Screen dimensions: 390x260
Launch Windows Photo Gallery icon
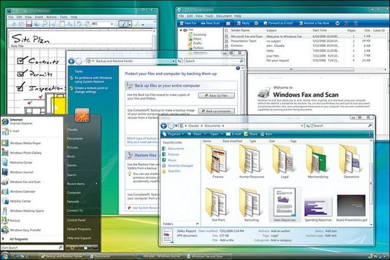pyautogui.click(x=5, y=153)
